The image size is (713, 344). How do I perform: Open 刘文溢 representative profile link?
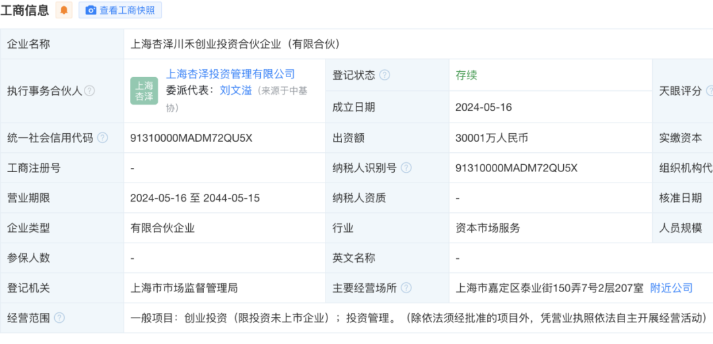click(236, 90)
